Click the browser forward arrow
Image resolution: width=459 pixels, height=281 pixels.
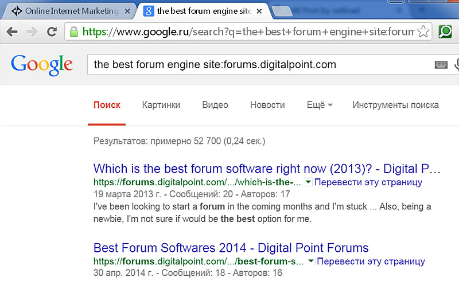coord(32,32)
